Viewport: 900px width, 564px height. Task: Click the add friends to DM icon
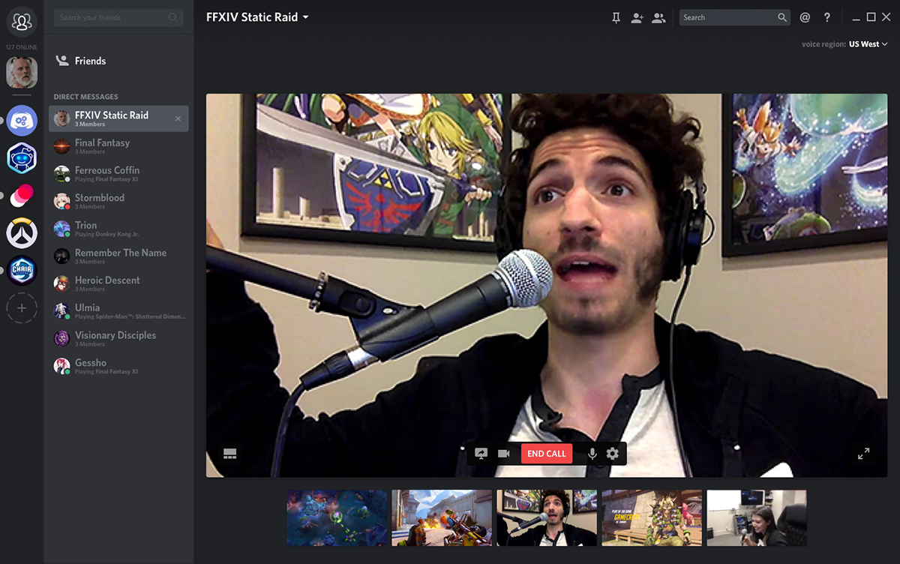click(x=637, y=18)
